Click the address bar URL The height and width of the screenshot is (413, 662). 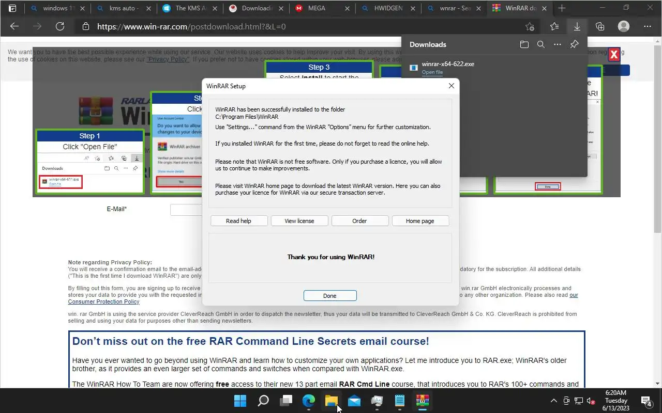click(191, 26)
